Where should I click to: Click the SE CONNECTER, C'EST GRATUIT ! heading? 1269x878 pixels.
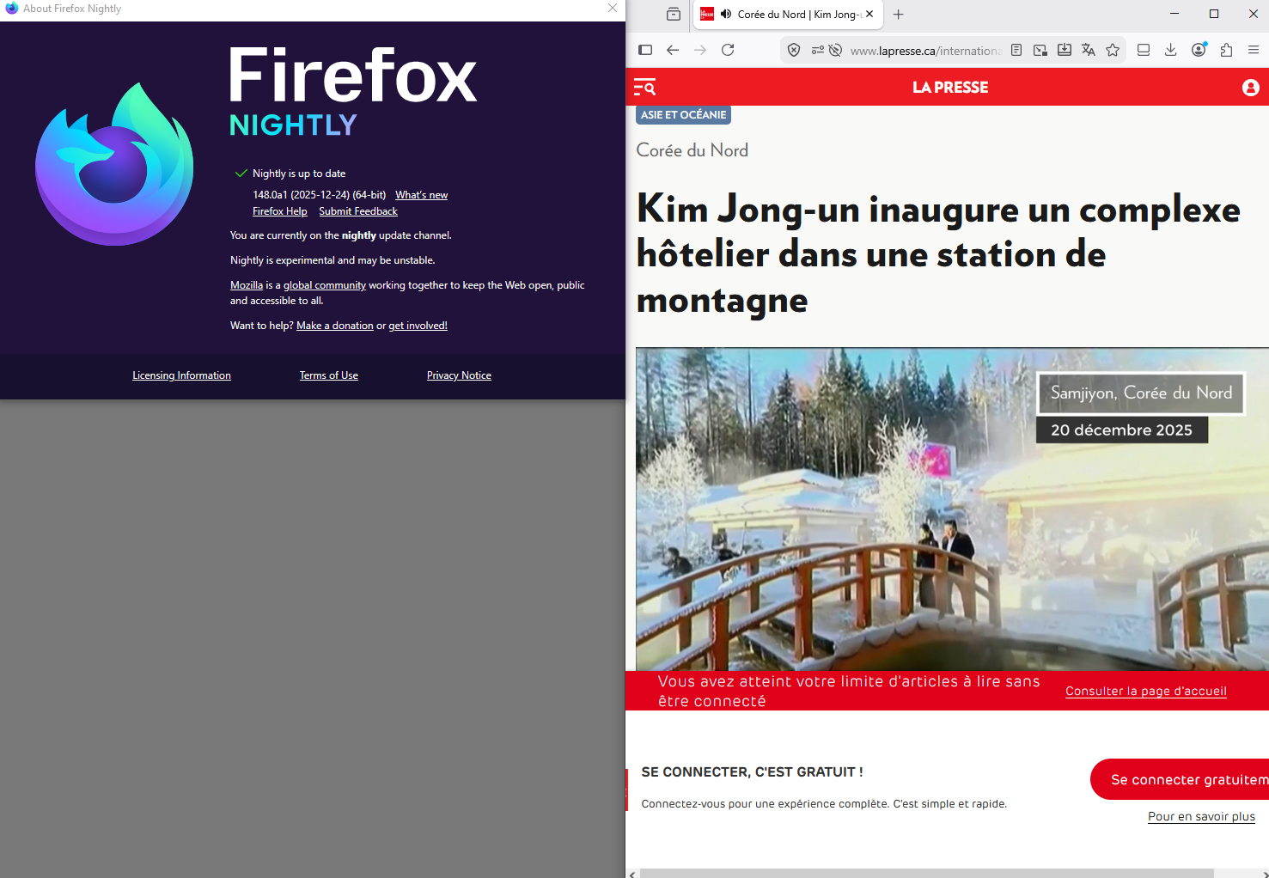point(753,772)
